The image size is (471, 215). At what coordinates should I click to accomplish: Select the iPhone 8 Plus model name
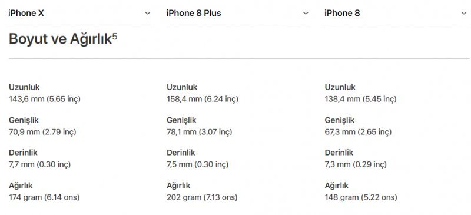pos(194,13)
